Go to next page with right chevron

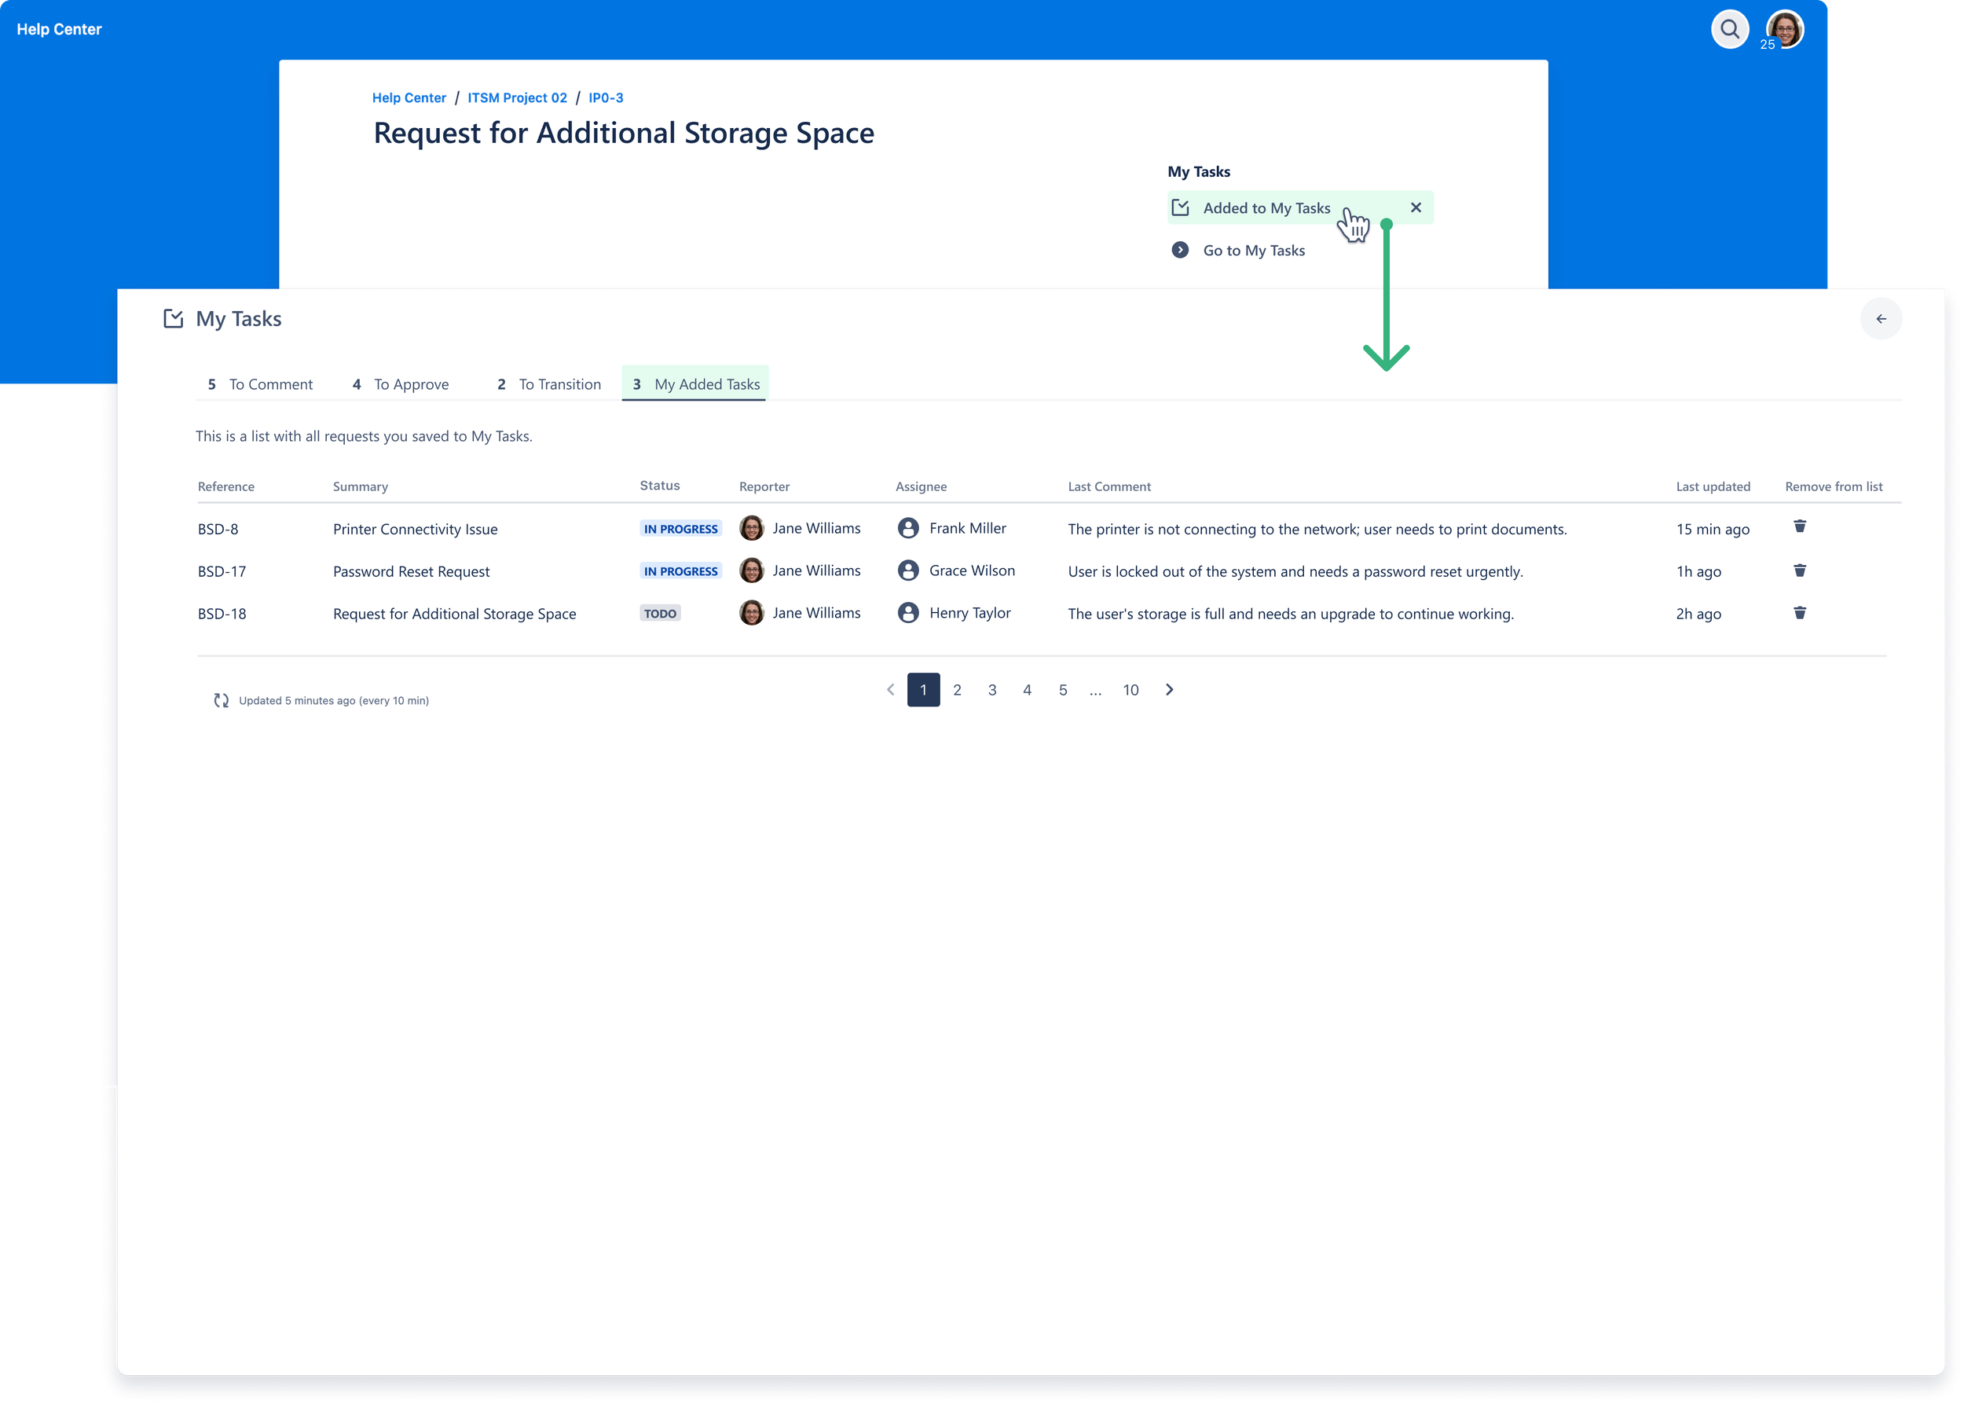pos(1169,689)
